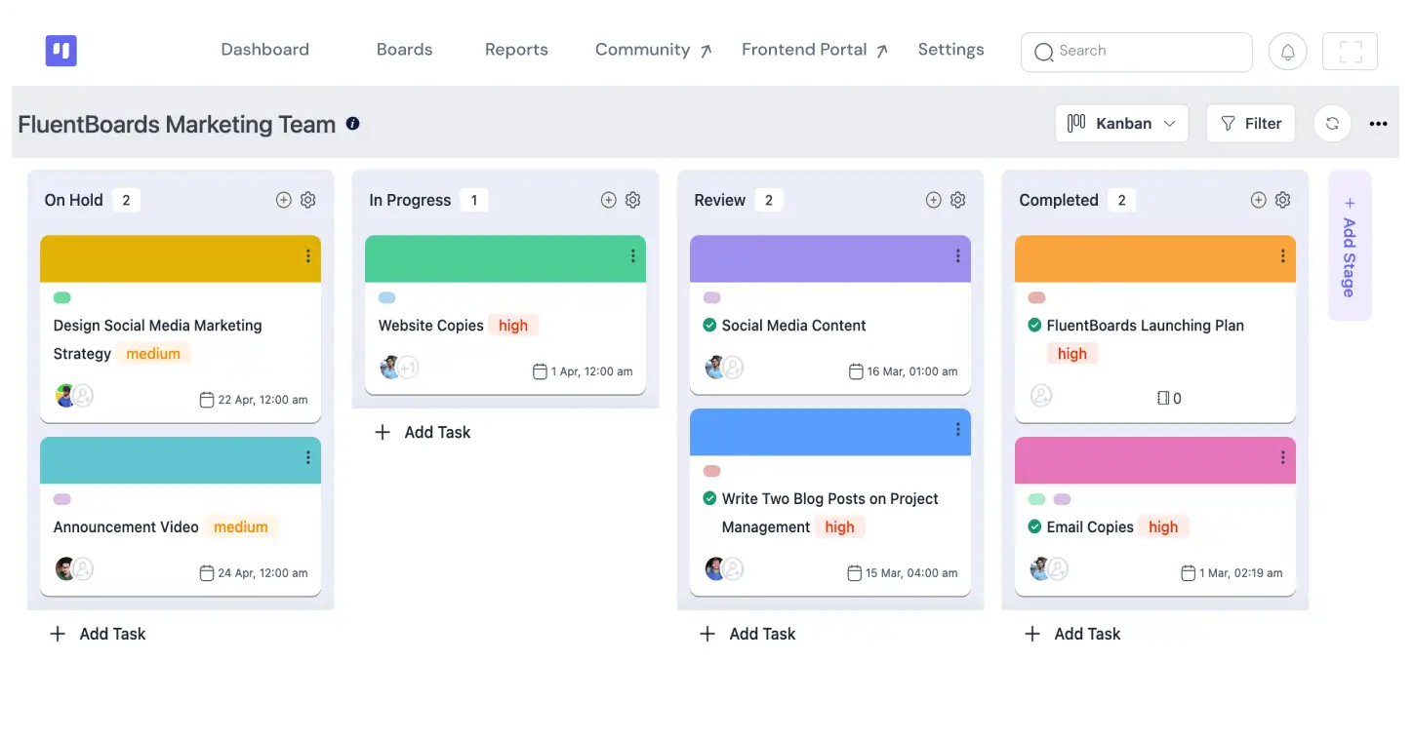Uncheck the Email Copies completed task

tap(1034, 527)
